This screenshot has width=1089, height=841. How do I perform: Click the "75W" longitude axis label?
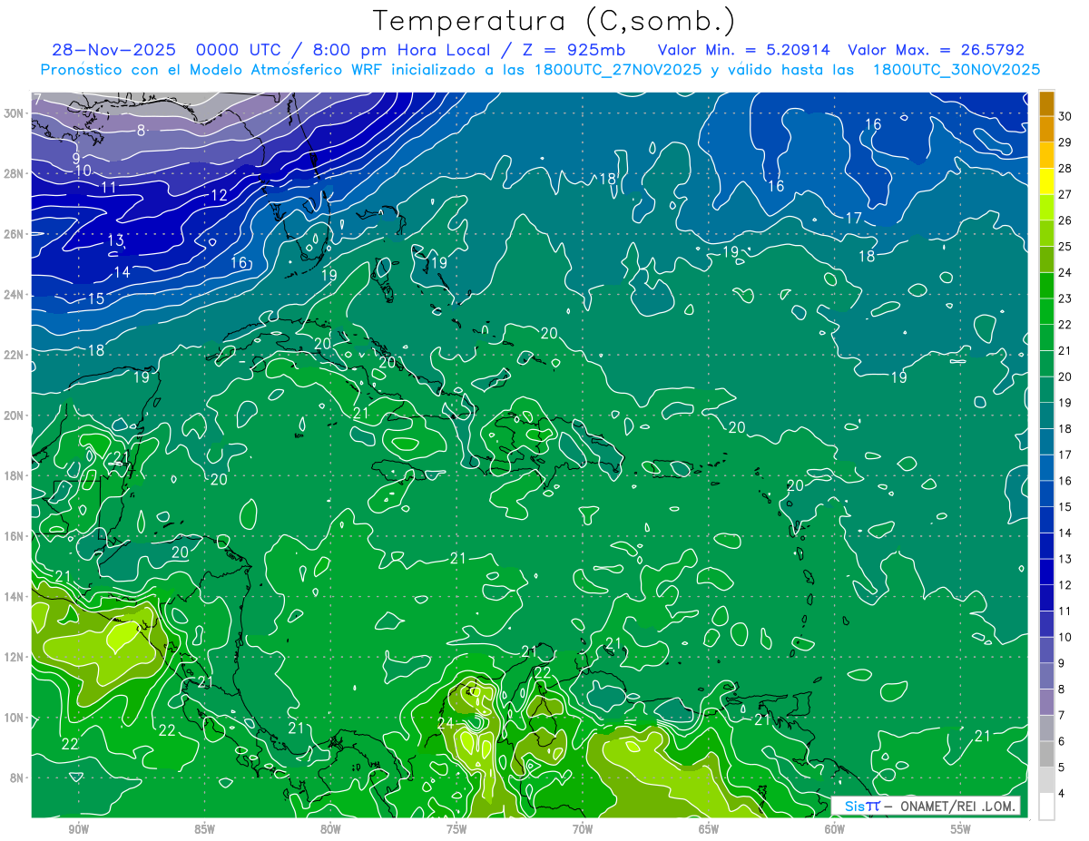point(456,829)
